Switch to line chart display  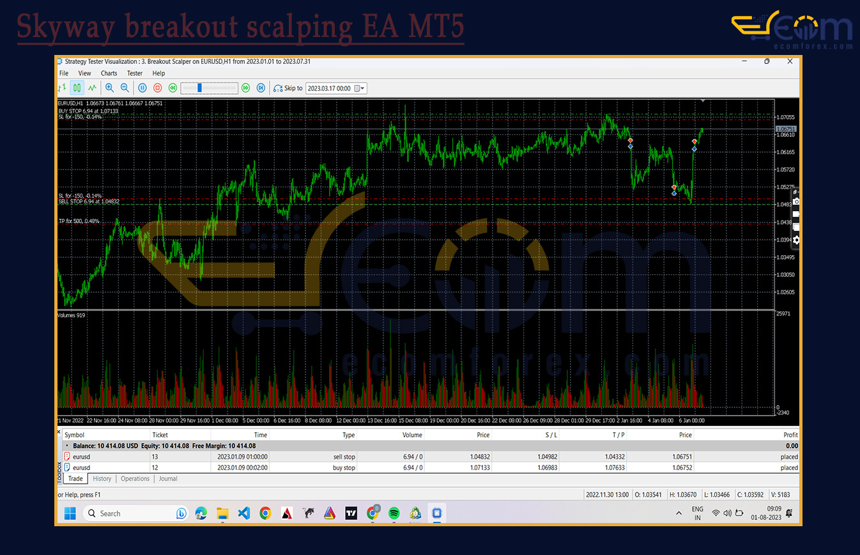pos(92,88)
